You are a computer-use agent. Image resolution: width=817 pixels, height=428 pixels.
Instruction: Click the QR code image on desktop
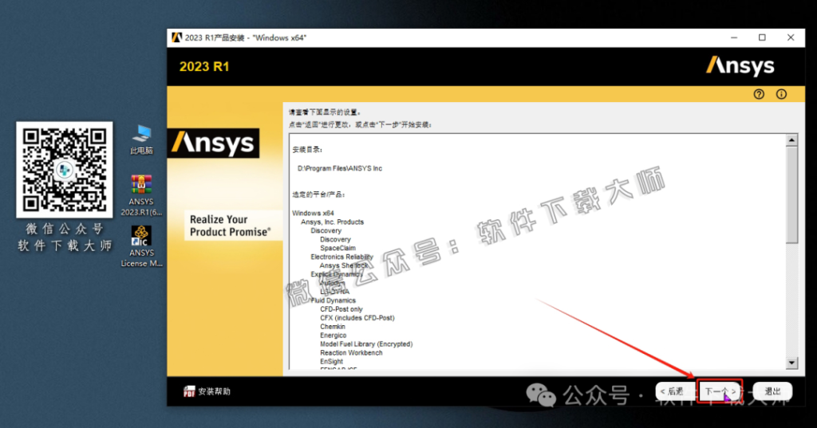[x=64, y=170]
